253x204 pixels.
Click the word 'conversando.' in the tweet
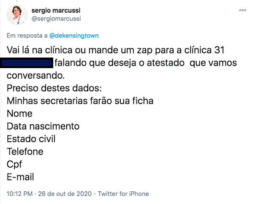[x=35, y=75]
